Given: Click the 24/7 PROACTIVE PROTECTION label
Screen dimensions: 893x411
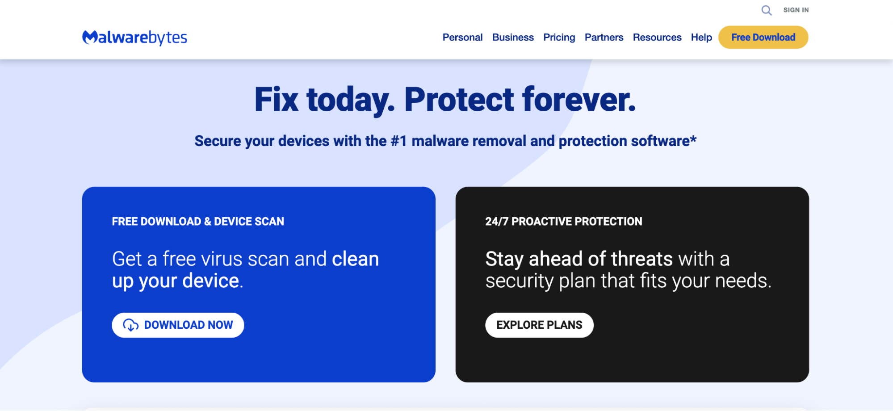Looking at the screenshot, I should (564, 221).
